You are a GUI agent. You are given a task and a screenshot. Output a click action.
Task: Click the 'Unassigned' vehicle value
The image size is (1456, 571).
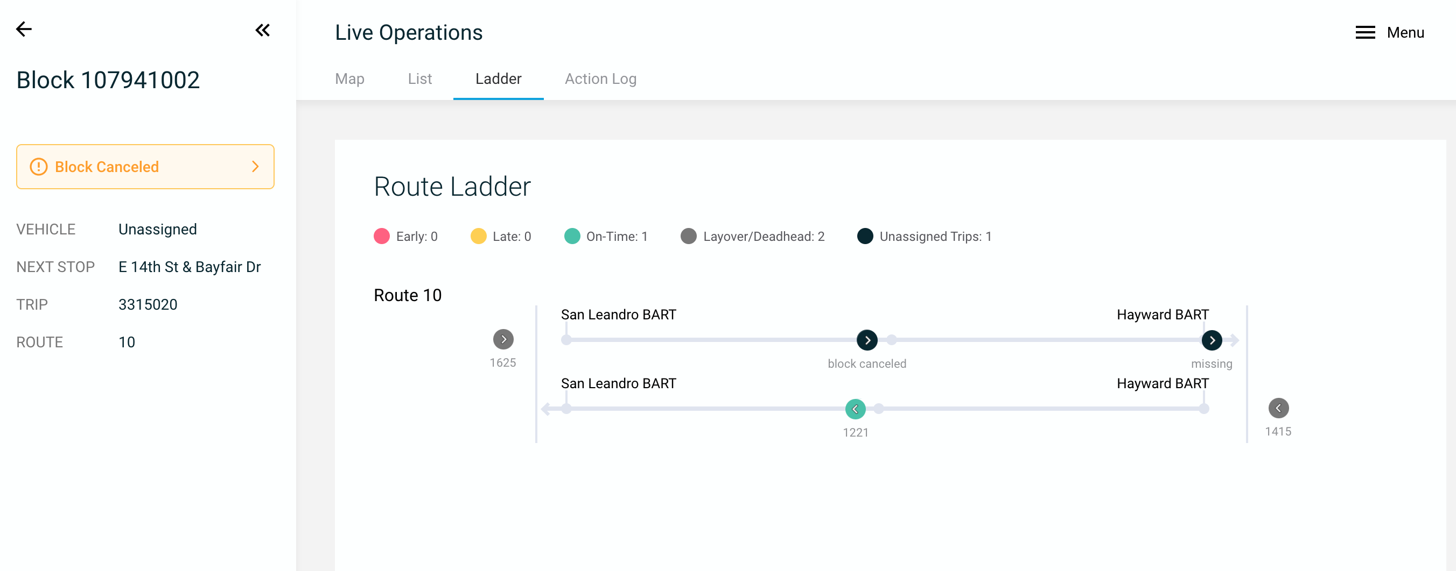pos(158,230)
